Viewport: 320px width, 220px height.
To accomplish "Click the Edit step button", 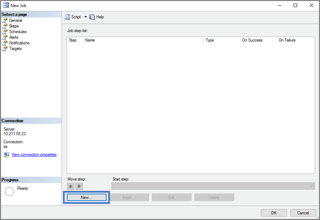I will pos(172,197).
